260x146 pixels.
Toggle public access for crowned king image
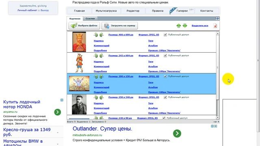(165, 35)
